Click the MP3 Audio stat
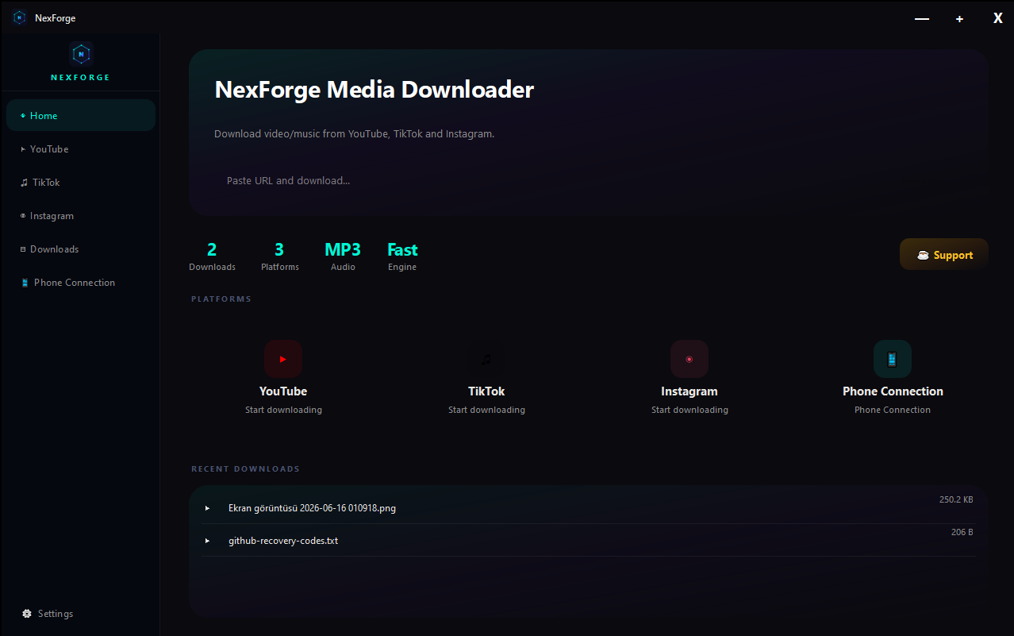Screen dimensions: 1014x636 pyautogui.click(x=343, y=256)
